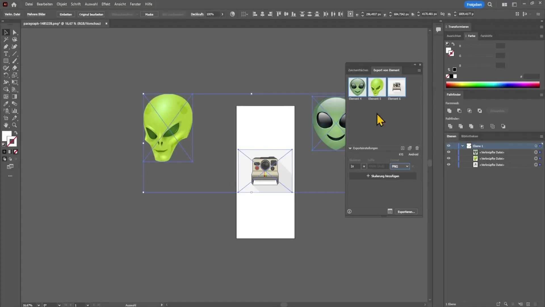Select the Rotate tool
The image size is (545, 307).
click(x=6, y=75)
